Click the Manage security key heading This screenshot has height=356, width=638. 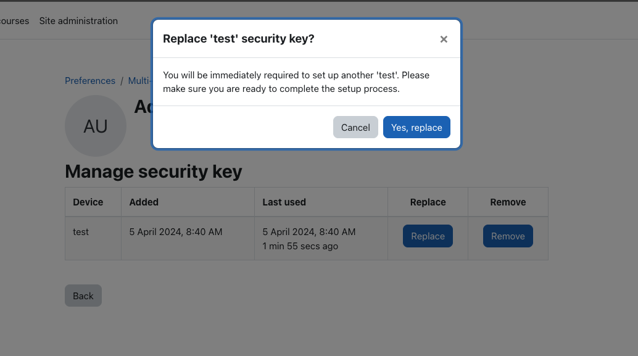pyautogui.click(x=154, y=172)
